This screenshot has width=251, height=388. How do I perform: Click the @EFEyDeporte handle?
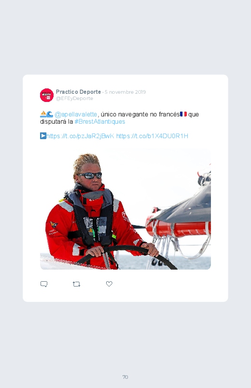74,99
